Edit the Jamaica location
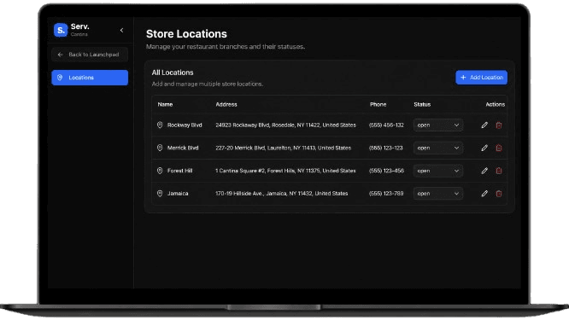This screenshot has width=569, height=320. pyautogui.click(x=484, y=194)
